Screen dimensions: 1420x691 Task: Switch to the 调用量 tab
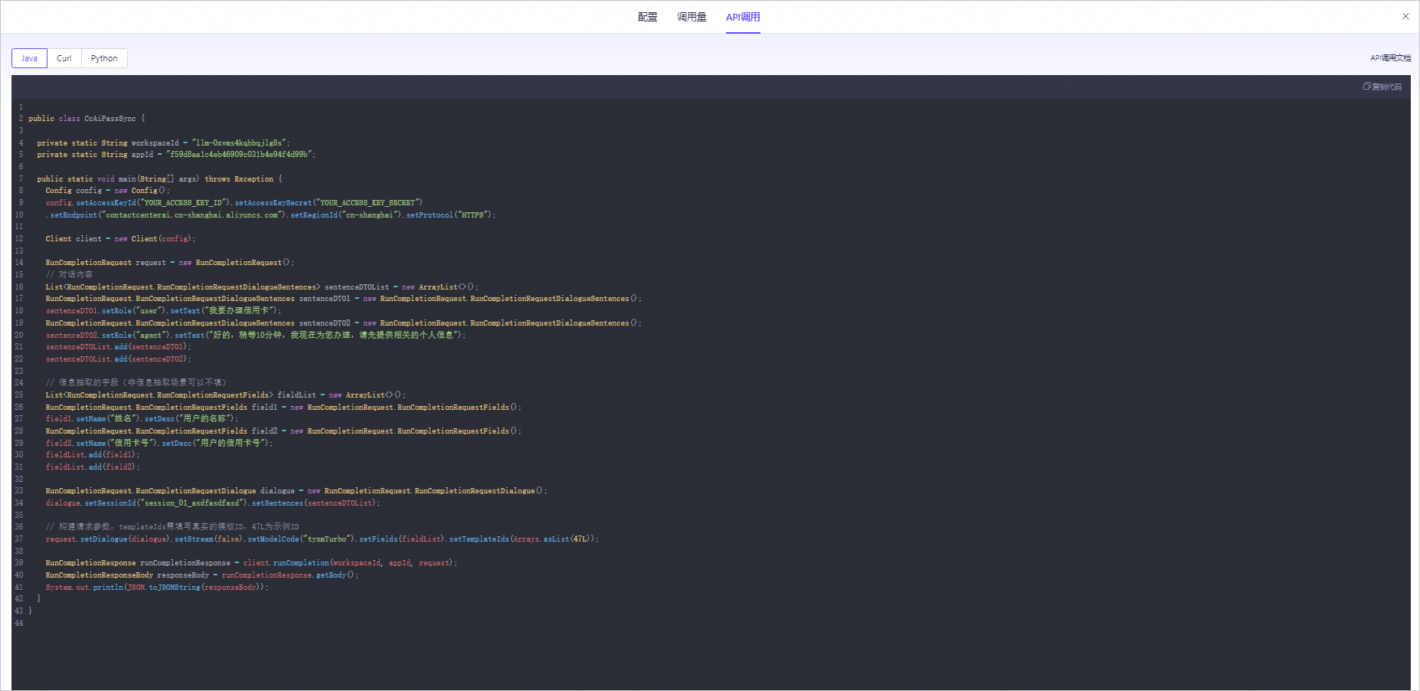click(692, 17)
